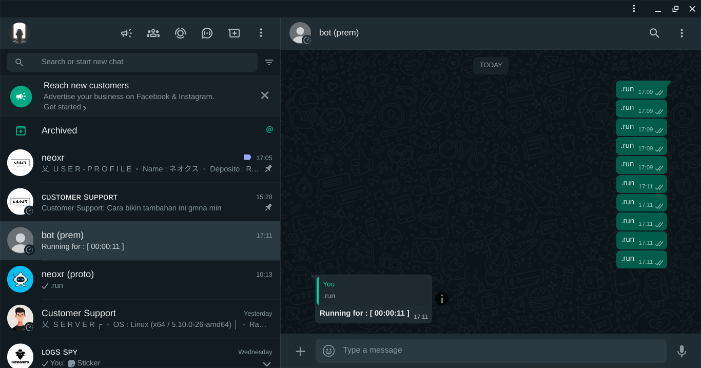The width and height of the screenshot is (701, 368).
Task: Open bot (prem) contact info from chat header
Action: (x=339, y=33)
